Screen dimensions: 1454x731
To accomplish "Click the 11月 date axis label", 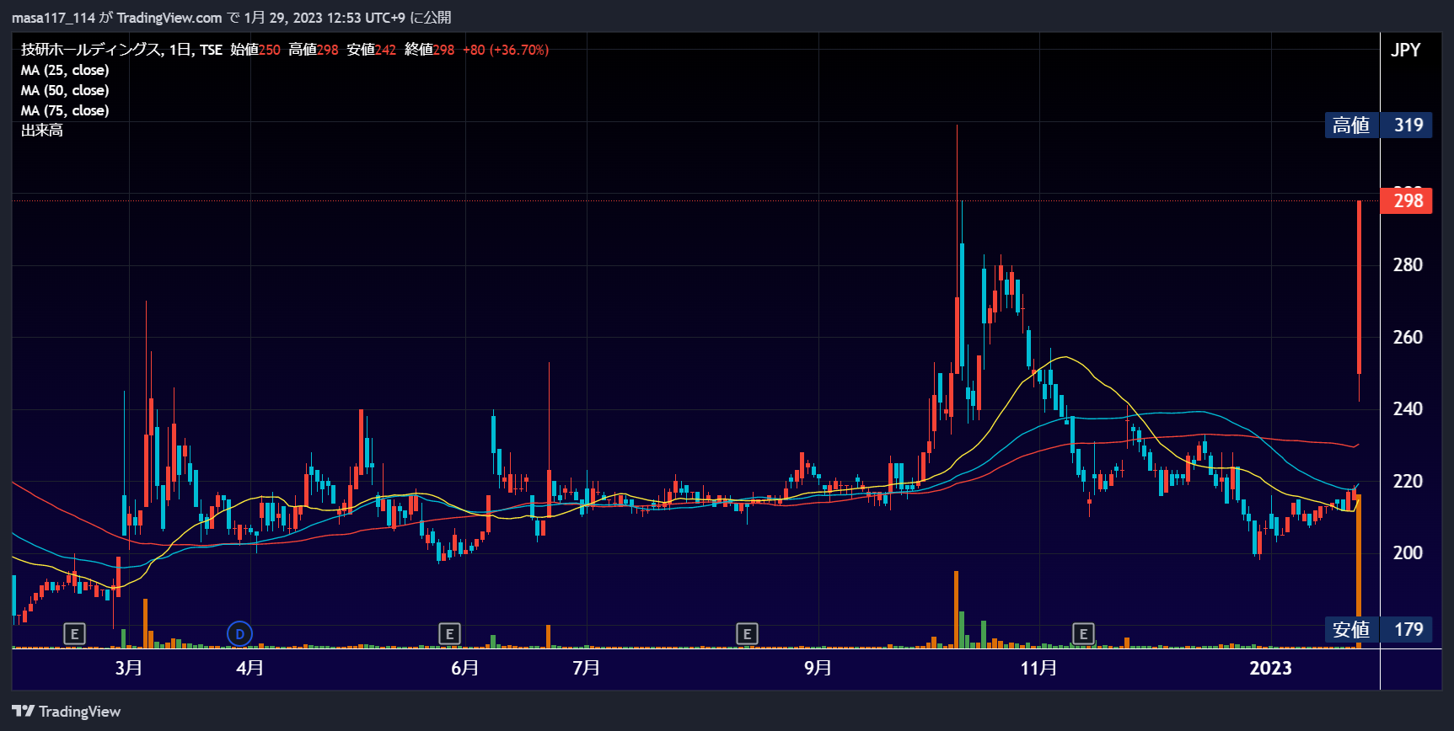I will tap(1038, 668).
